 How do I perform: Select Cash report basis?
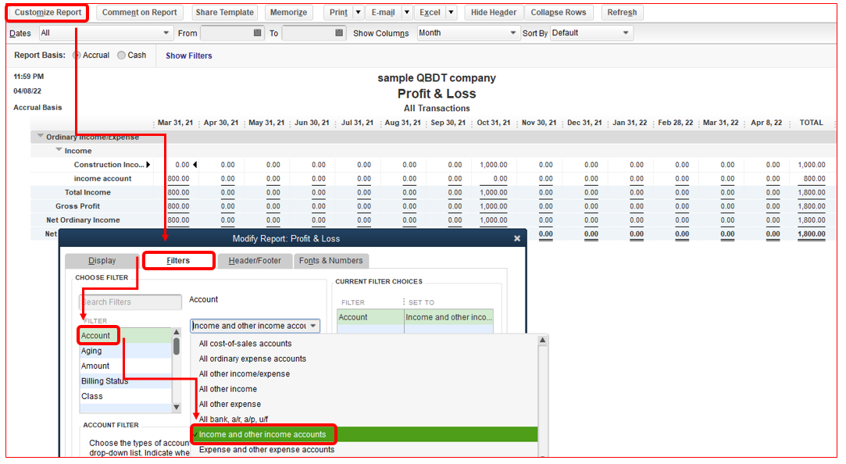coord(121,55)
